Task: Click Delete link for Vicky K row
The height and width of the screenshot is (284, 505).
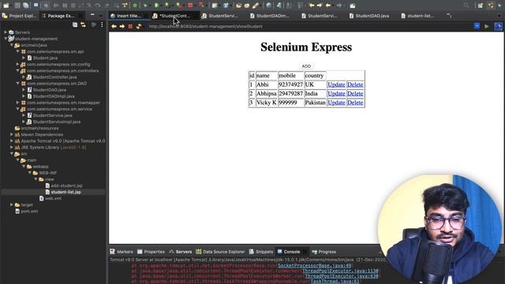Action: point(355,103)
